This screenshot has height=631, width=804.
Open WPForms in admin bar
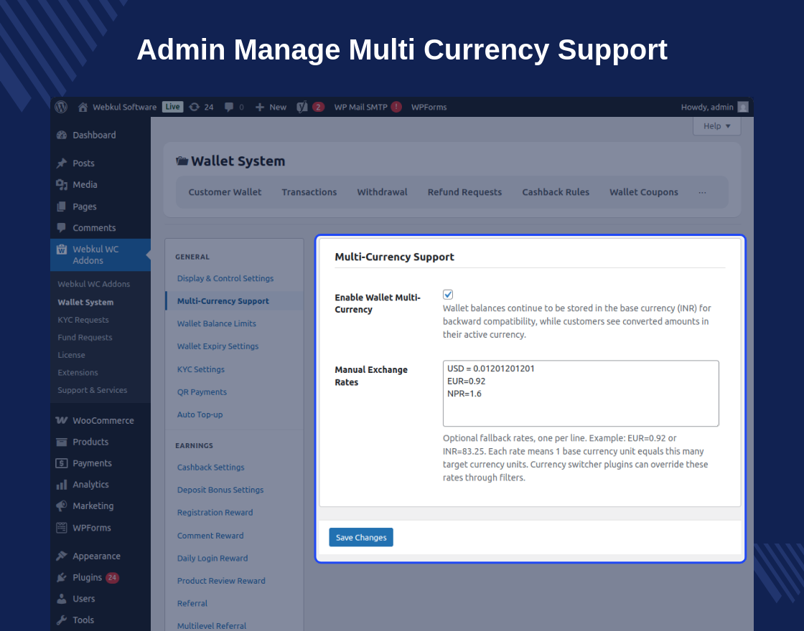tap(429, 107)
